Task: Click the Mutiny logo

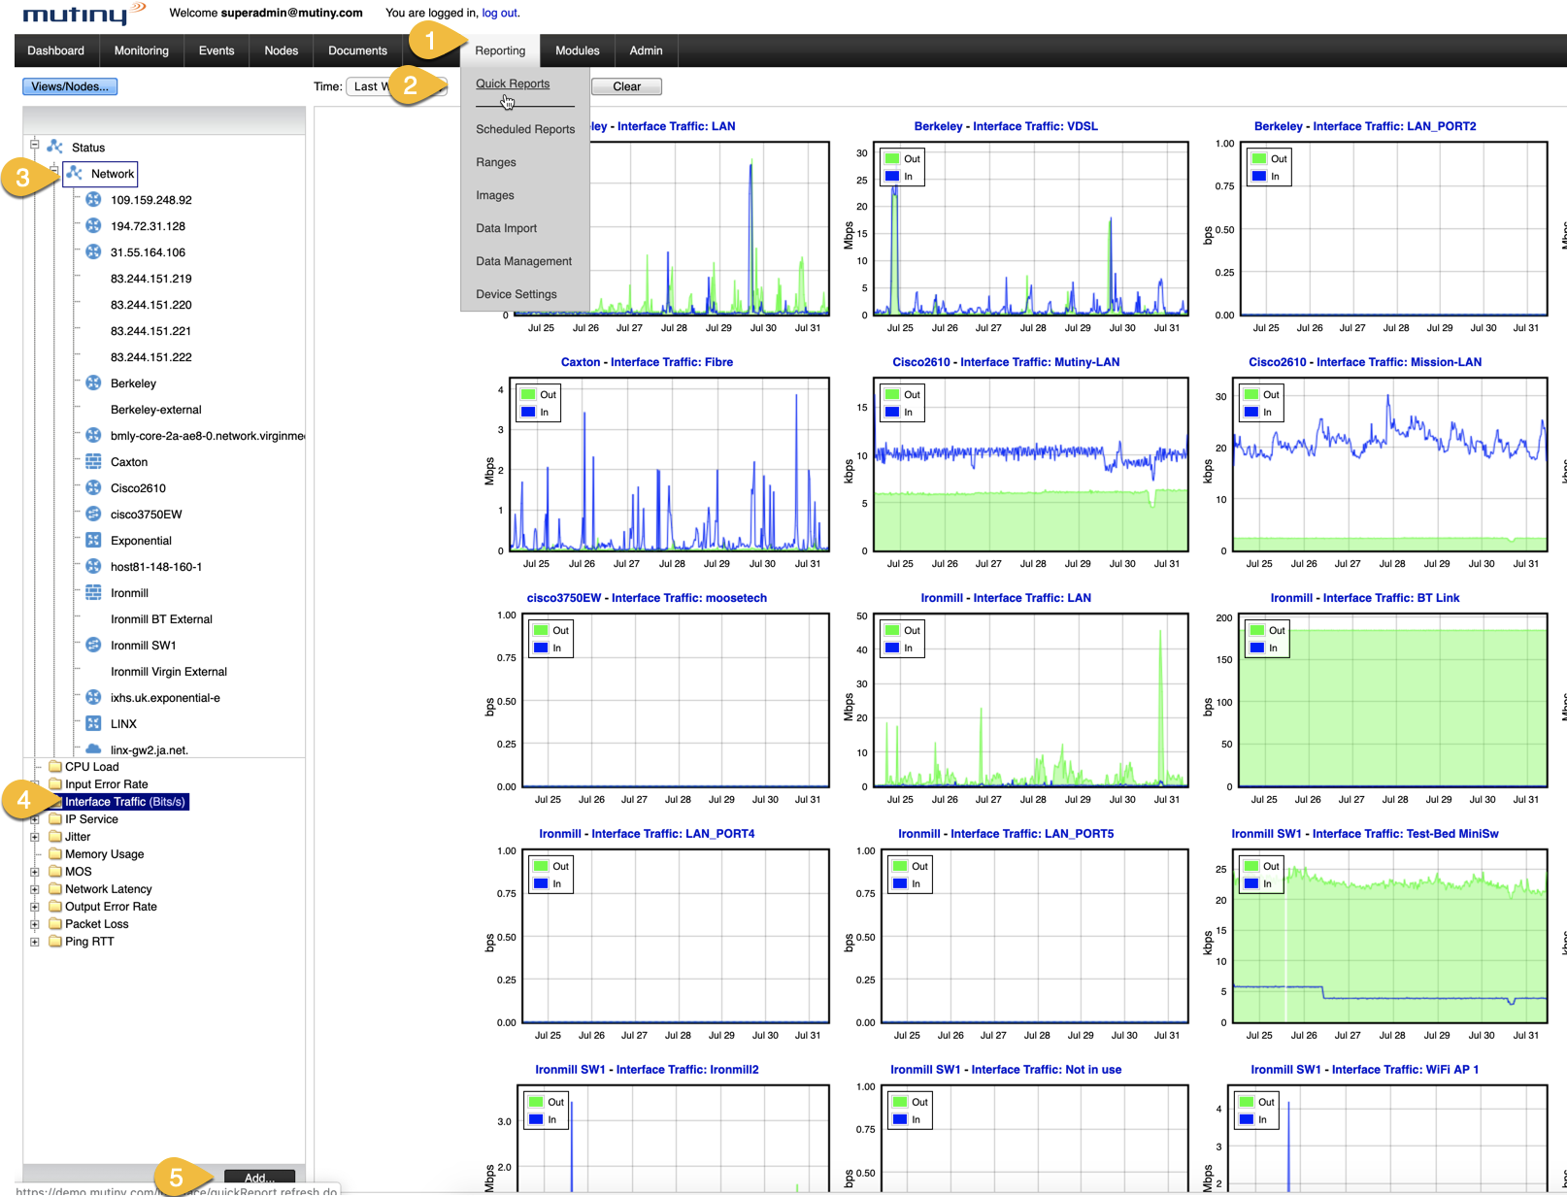Action: point(83,14)
